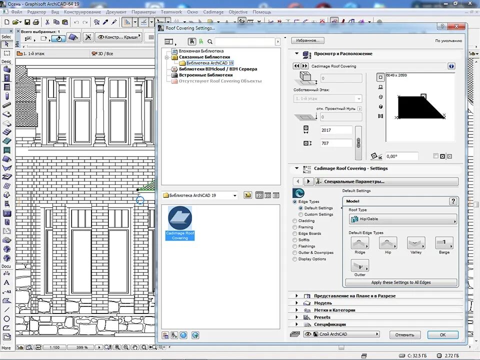The width and height of the screenshot is (480, 360).
Task: Select the Cadimage Roof Covering thumbnail
Action: [x=180, y=223]
